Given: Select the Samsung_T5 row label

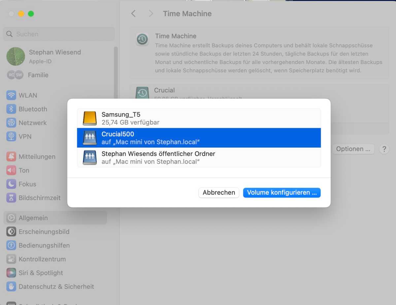Looking at the screenshot, I should click(x=121, y=115).
